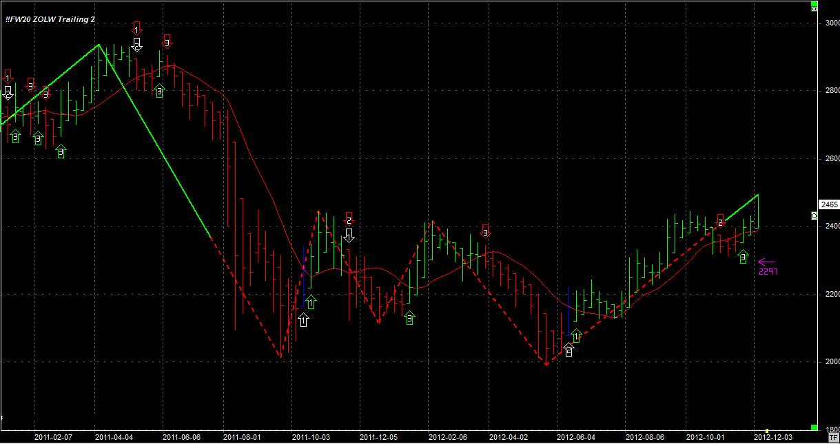Select the yellow marker on the date axis
840x444 pixels.
click(x=767, y=430)
